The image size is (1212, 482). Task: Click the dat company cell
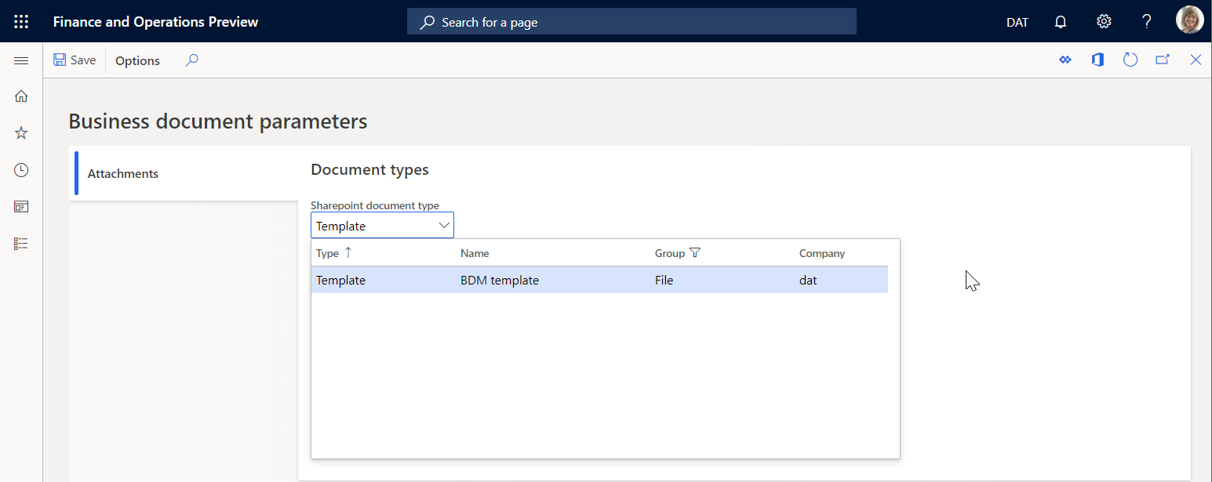808,280
